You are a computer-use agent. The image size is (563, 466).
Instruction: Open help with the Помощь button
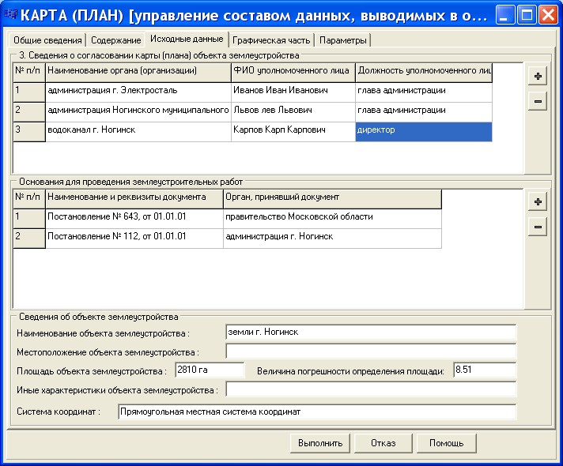click(446, 443)
